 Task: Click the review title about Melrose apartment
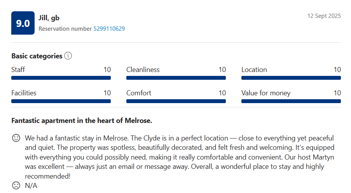pos(82,121)
